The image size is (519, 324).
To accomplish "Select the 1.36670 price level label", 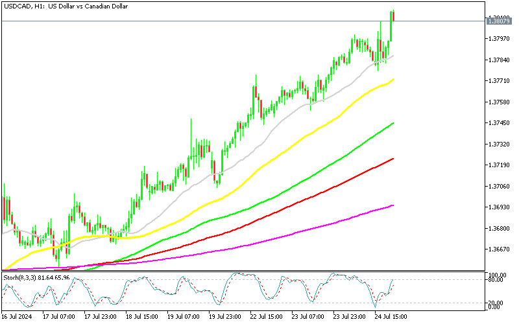I will 499,249.
